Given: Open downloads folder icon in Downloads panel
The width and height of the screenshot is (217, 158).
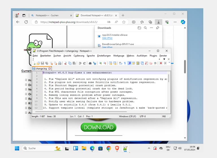Looking at the screenshot, I should click(139, 28).
